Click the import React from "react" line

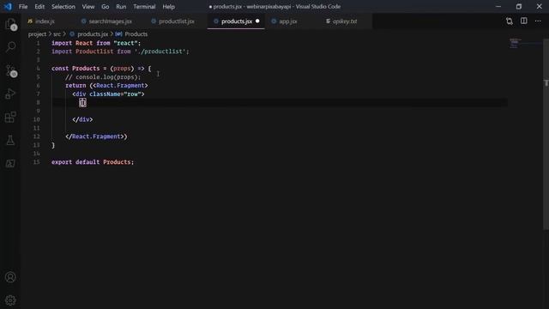(x=96, y=43)
